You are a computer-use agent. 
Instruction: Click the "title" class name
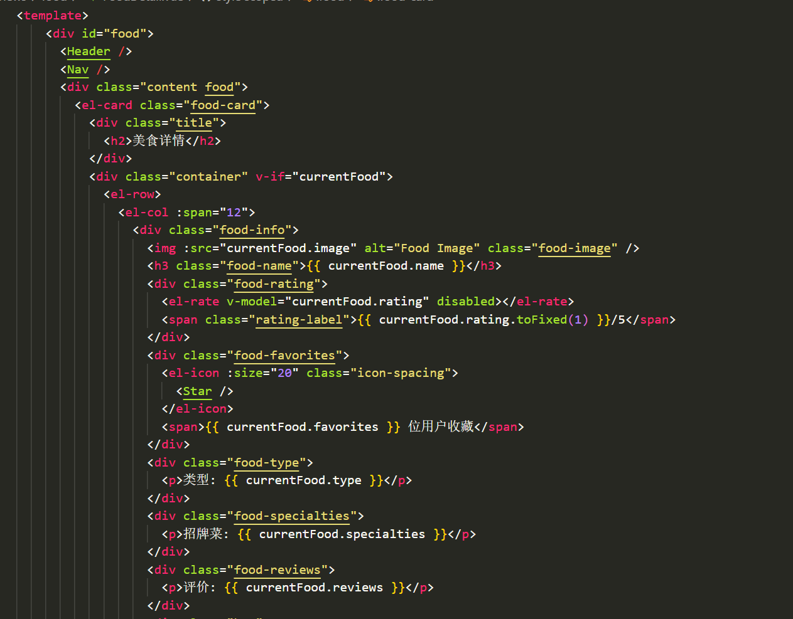(194, 123)
